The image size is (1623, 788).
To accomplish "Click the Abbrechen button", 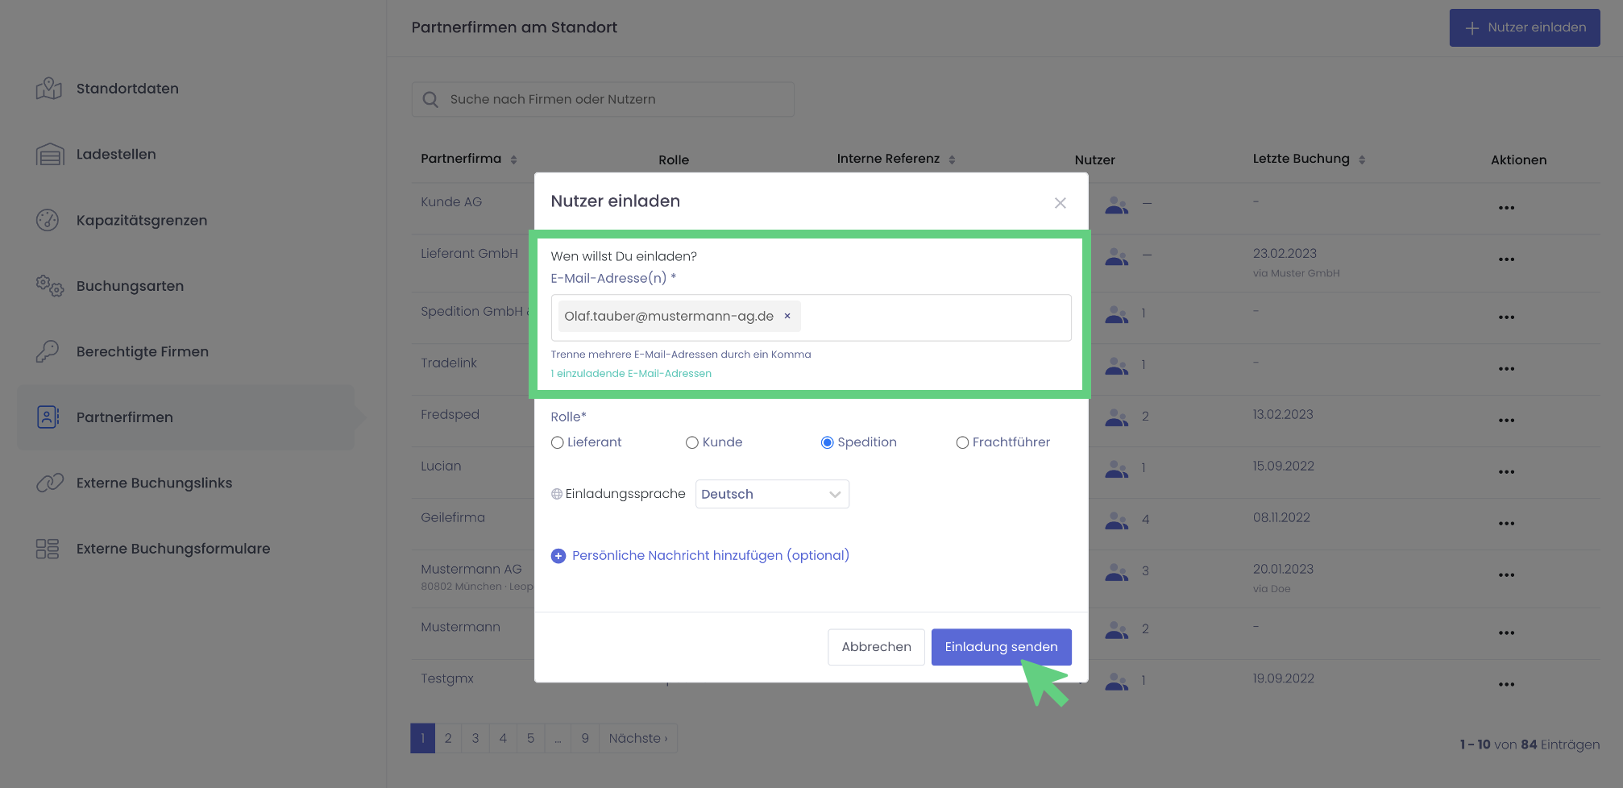I will coord(876,647).
